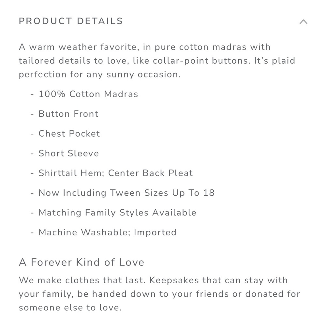The width and height of the screenshot is (326, 326).
Task: Click Matching Family Styles Available text
Action: (x=117, y=213)
